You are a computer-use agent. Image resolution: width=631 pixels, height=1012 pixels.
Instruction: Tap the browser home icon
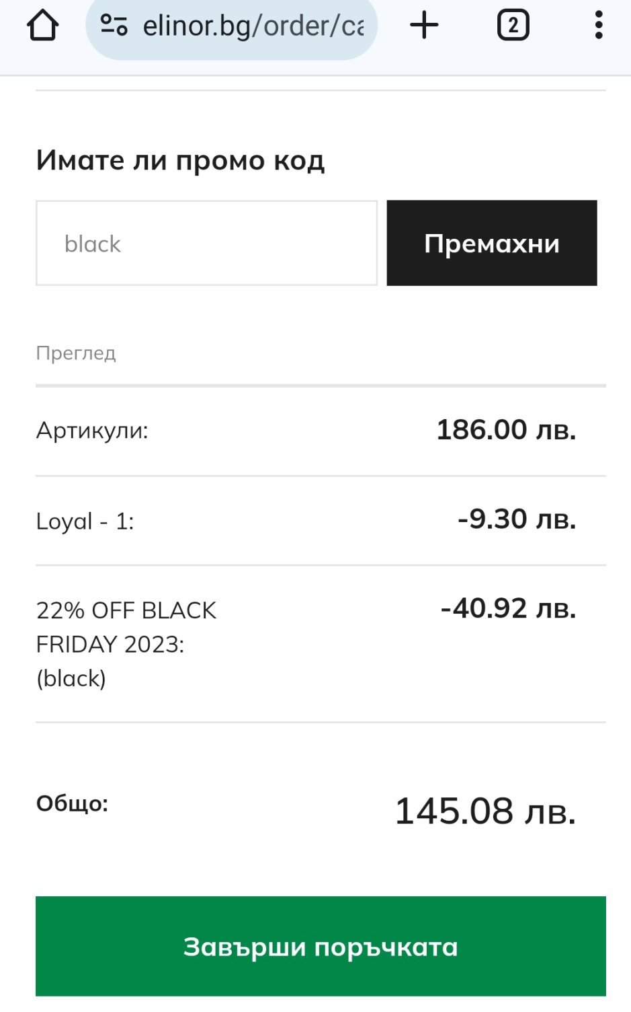click(x=42, y=26)
